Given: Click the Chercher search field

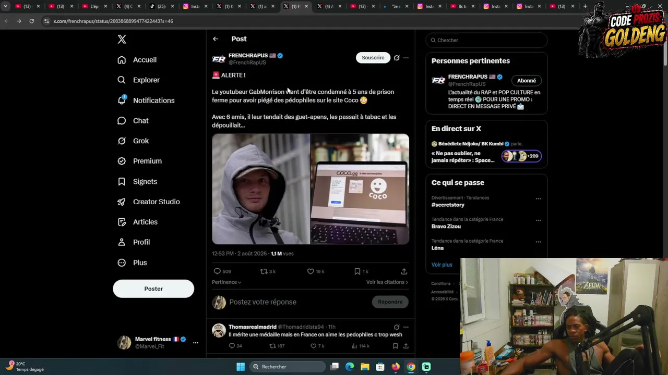Looking at the screenshot, I should [x=486, y=40].
